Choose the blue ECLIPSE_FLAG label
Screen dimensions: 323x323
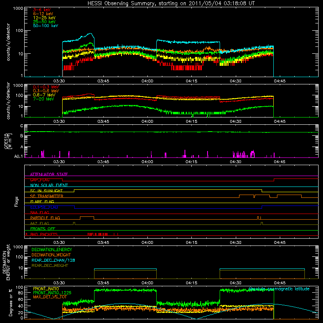point(44,207)
